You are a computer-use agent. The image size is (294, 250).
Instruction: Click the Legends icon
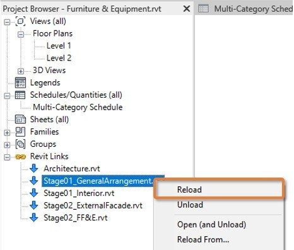[20, 82]
